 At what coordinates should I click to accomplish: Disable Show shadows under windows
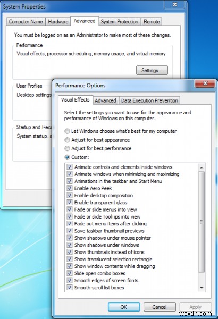70,245
